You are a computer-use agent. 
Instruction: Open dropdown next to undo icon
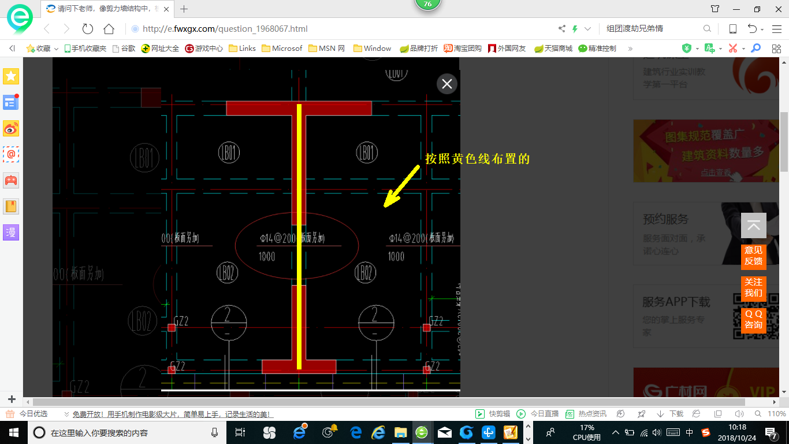pos(762,30)
